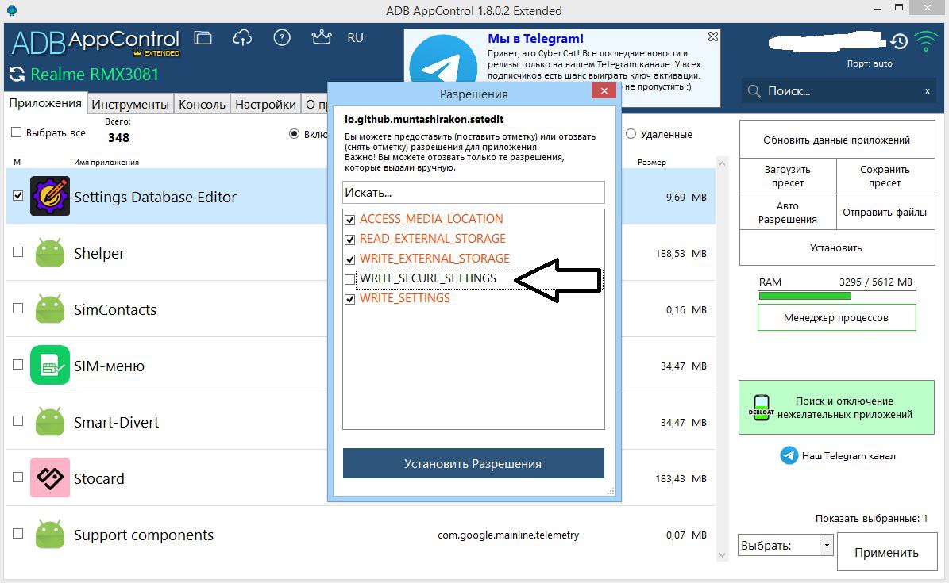The width and height of the screenshot is (949, 583).
Task: Click the Shelper Android icon
Action: click(49, 252)
